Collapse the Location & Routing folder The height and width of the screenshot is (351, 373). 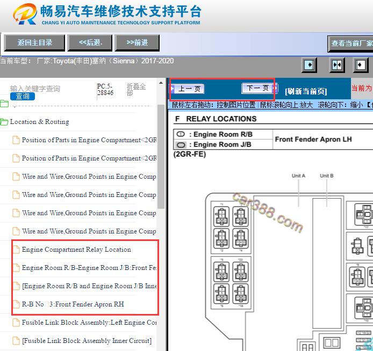tap(39, 122)
